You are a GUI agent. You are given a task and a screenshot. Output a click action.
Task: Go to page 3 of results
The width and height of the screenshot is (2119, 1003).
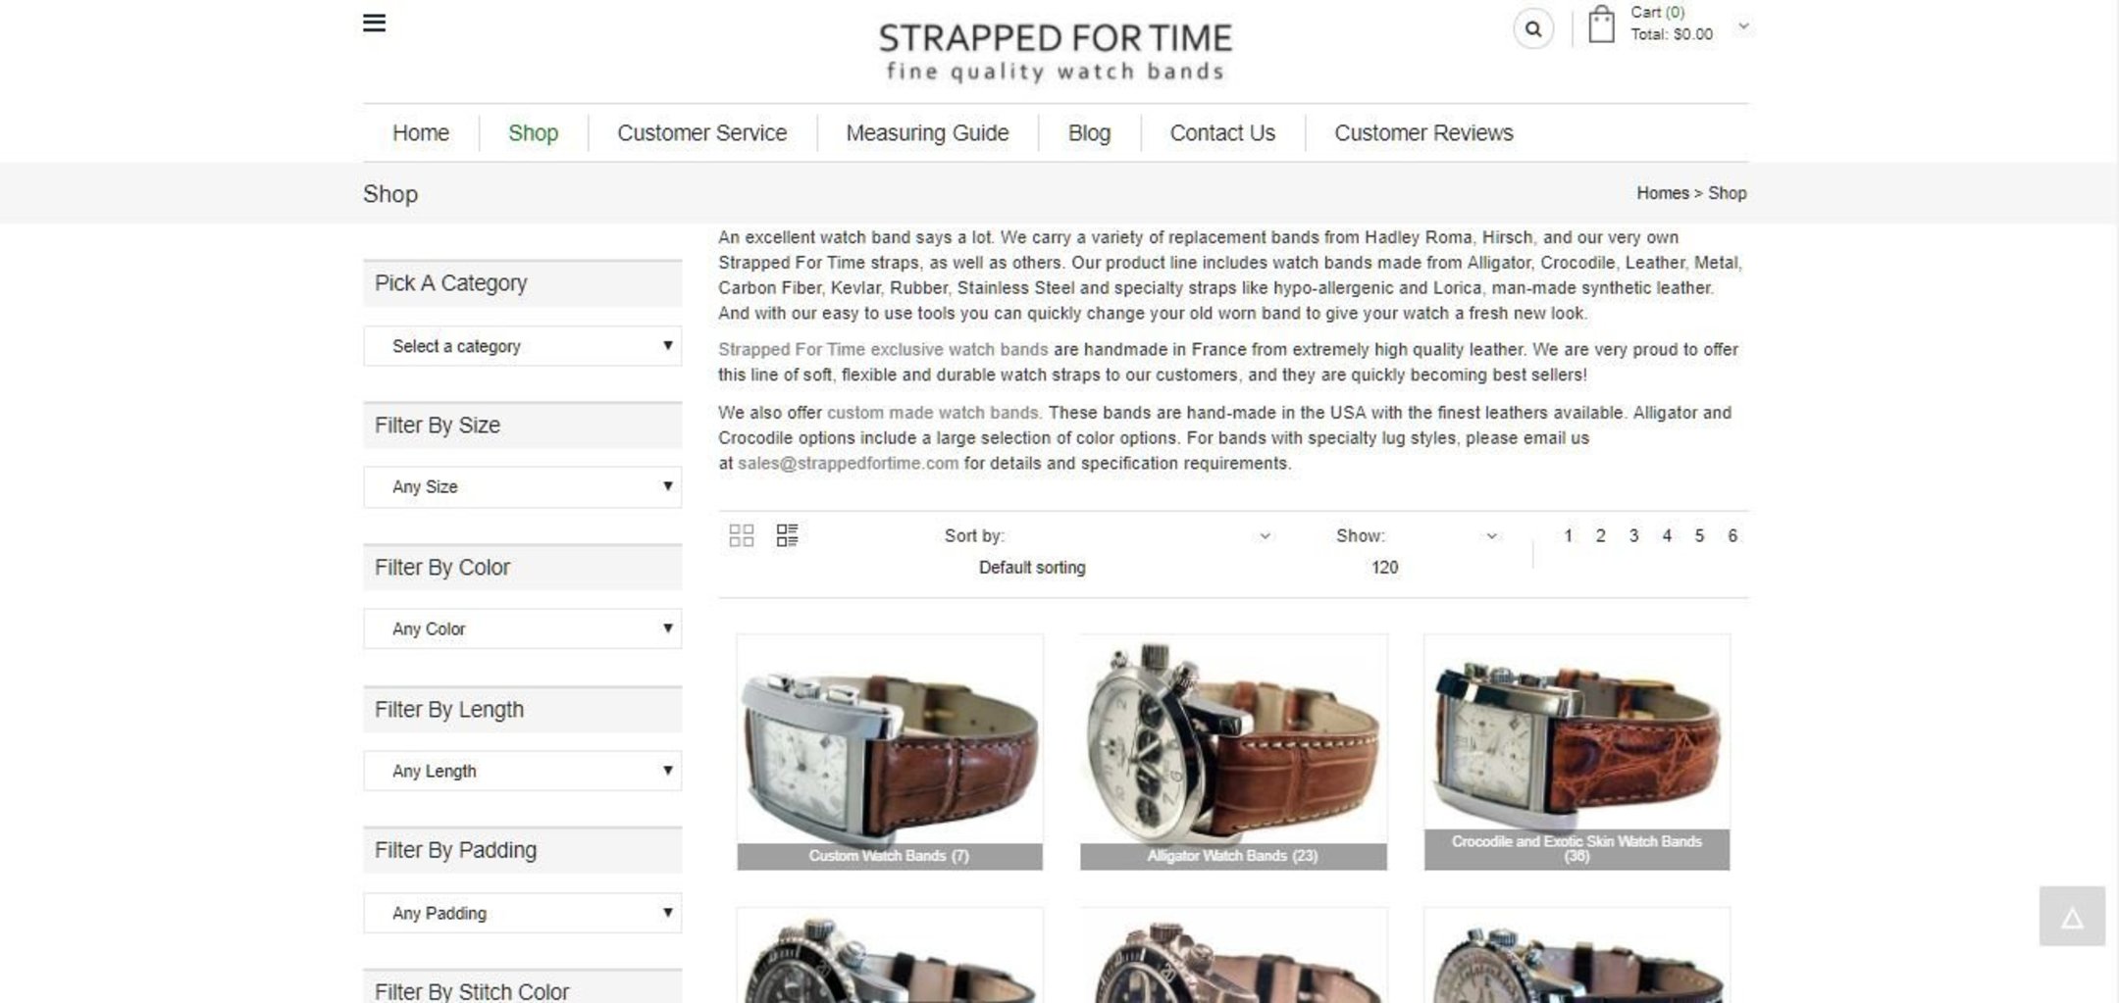pyautogui.click(x=1633, y=536)
